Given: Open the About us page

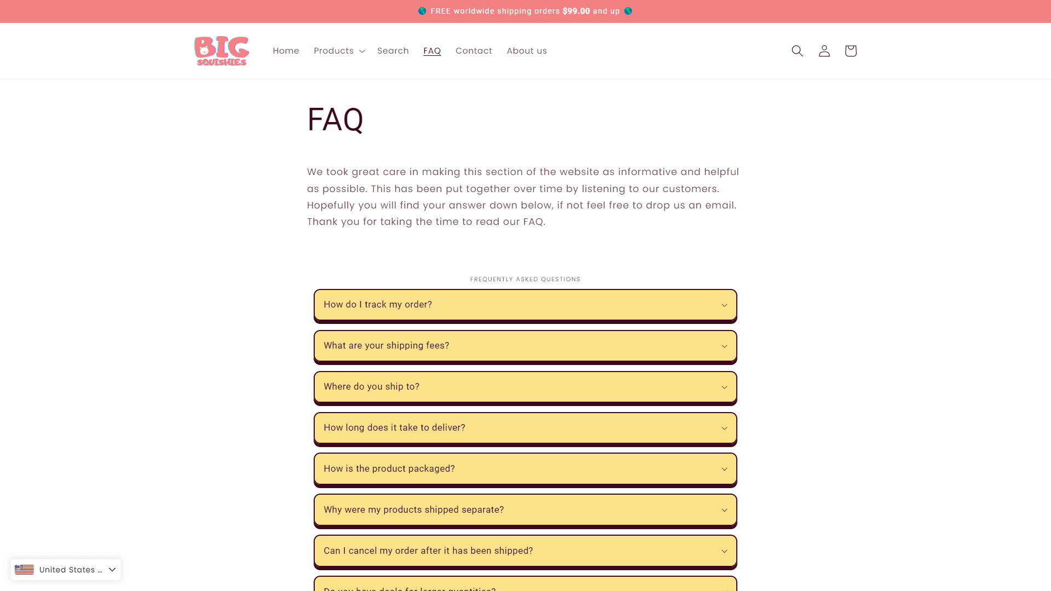Looking at the screenshot, I should coord(527,51).
